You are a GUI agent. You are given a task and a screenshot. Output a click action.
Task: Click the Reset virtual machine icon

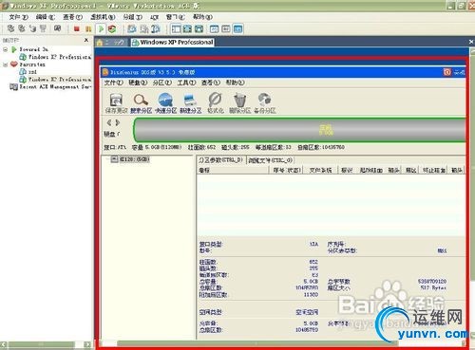pyautogui.click(x=111, y=29)
